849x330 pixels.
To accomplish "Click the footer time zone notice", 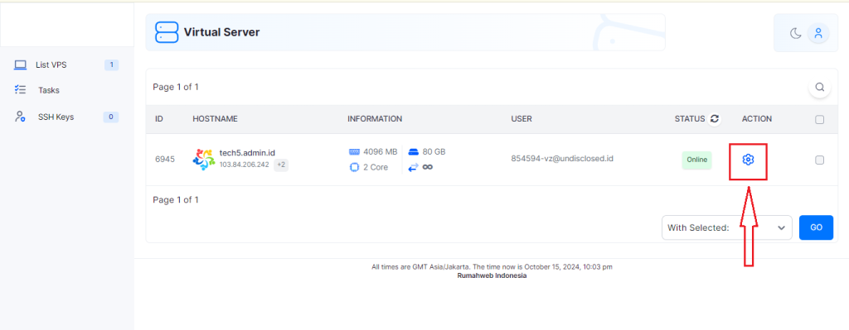I will click(492, 267).
